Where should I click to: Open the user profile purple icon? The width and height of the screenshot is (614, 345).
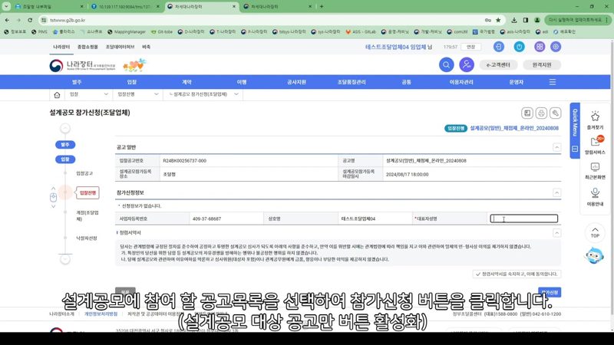(x=467, y=64)
